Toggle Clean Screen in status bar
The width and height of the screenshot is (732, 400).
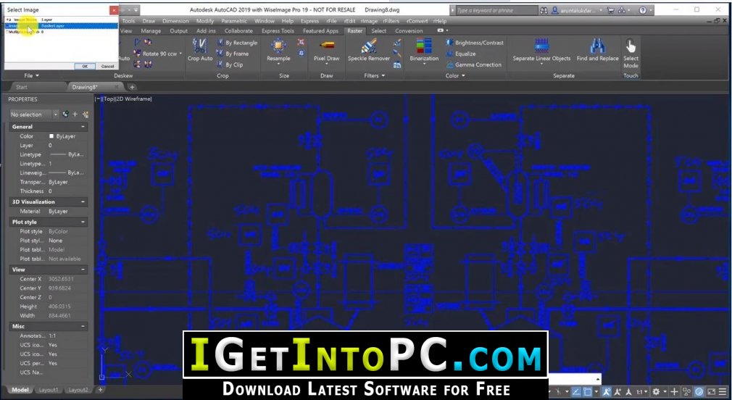(712, 391)
